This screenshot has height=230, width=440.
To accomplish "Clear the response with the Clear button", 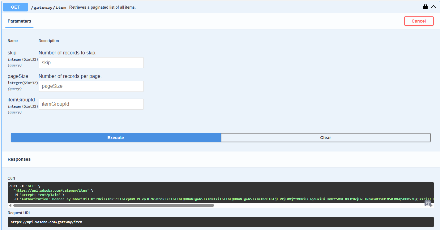I will click(x=326, y=138).
